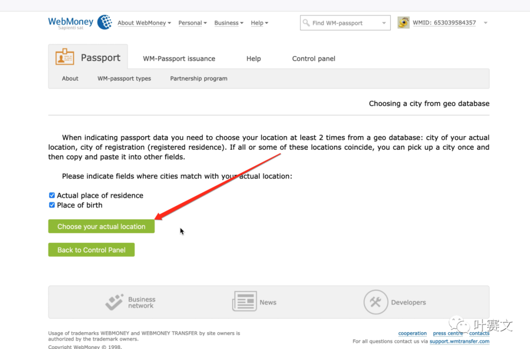Expand the Personal dropdown menu
Image resolution: width=530 pixels, height=349 pixels.
click(192, 23)
